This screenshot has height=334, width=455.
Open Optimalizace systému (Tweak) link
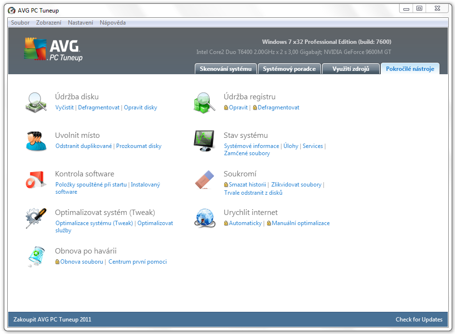point(94,223)
